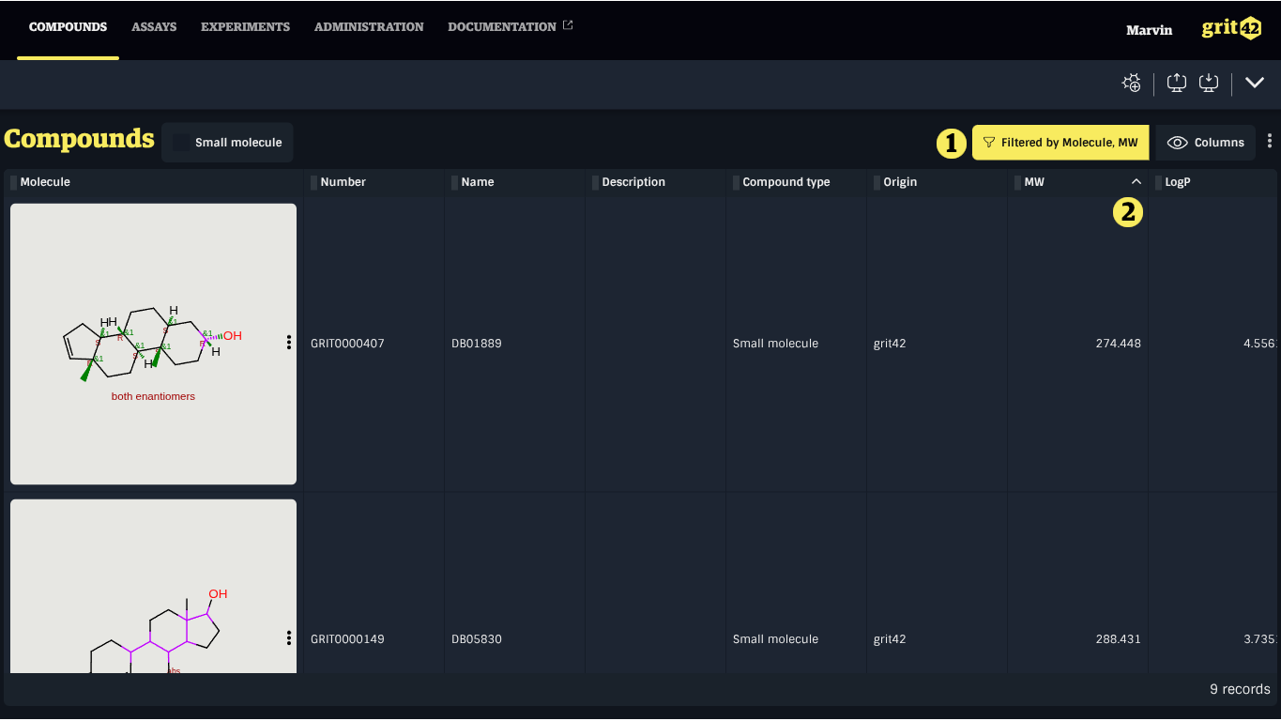Click grit42 origin in DB05830 row

(x=890, y=639)
